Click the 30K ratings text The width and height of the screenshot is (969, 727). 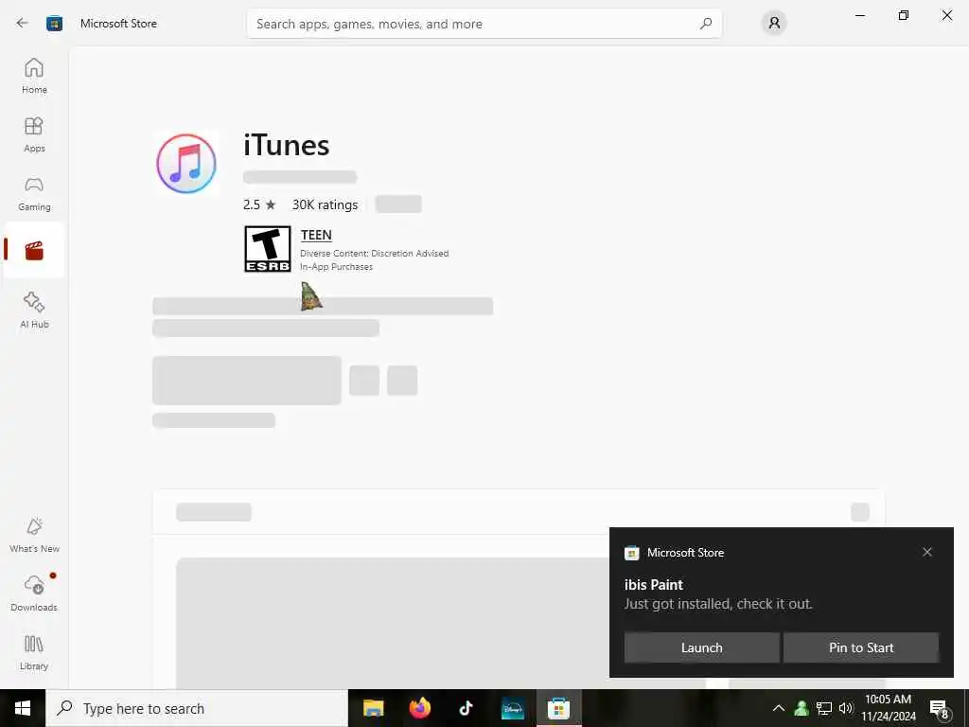coord(326,204)
